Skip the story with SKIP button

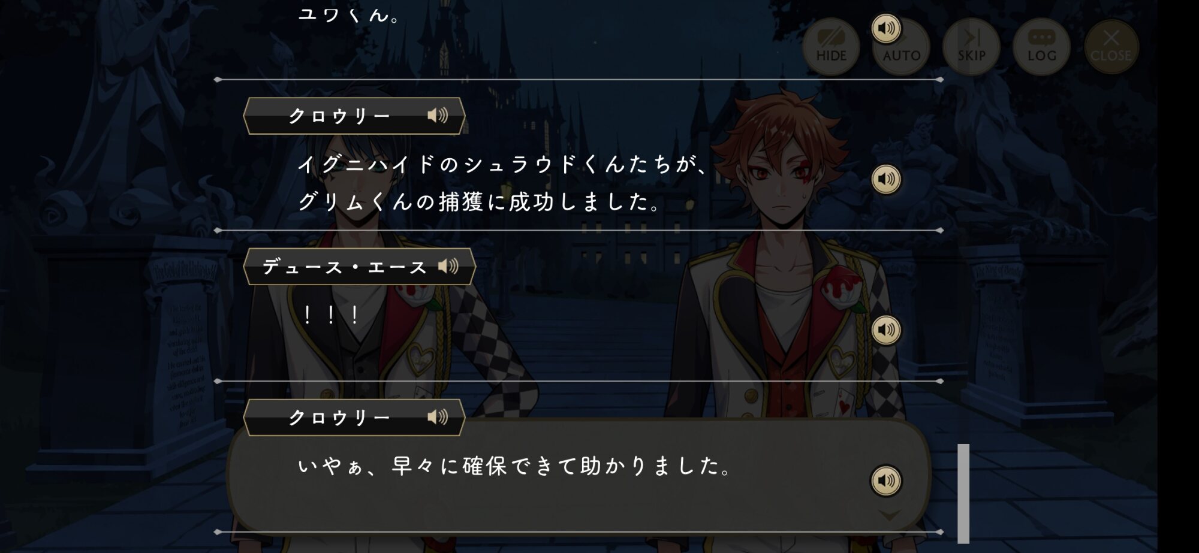point(971,46)
